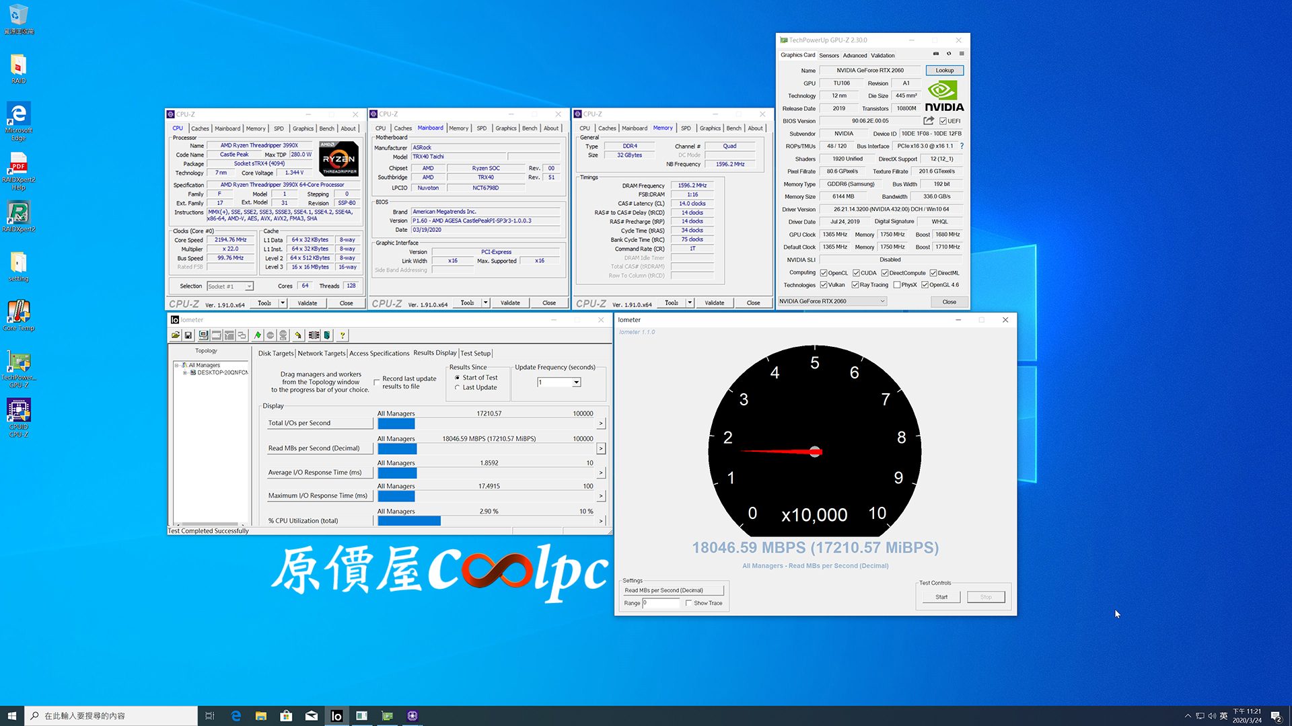The image size is (1292, 726).
Task: Select the Core Temp desktop icon
Action: (18, 316)
